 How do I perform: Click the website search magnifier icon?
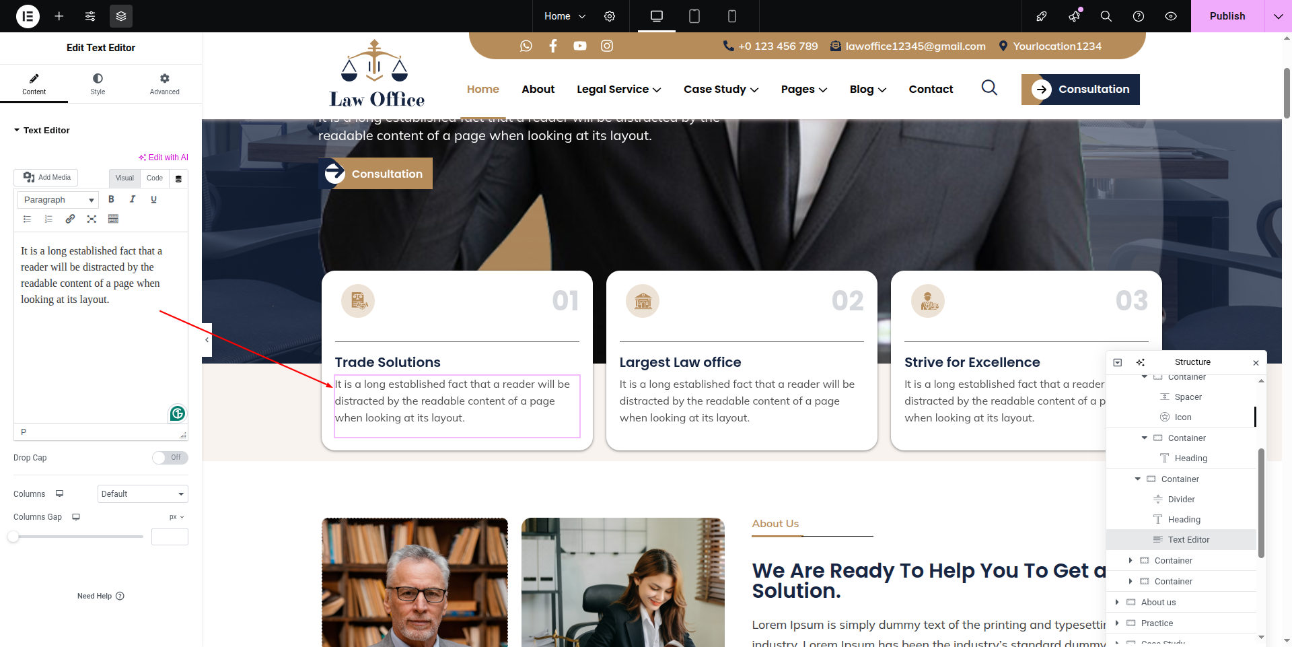pyautogui.click(x=989, y=88)
